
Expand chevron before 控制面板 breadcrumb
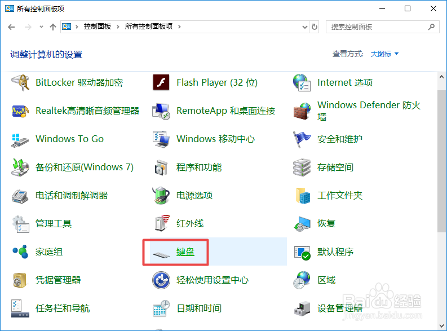coord(77,27)
